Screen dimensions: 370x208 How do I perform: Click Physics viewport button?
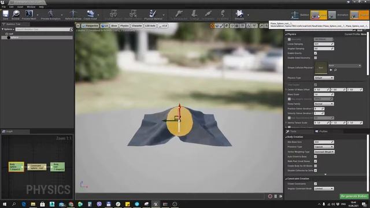click(x=124, y=25)
